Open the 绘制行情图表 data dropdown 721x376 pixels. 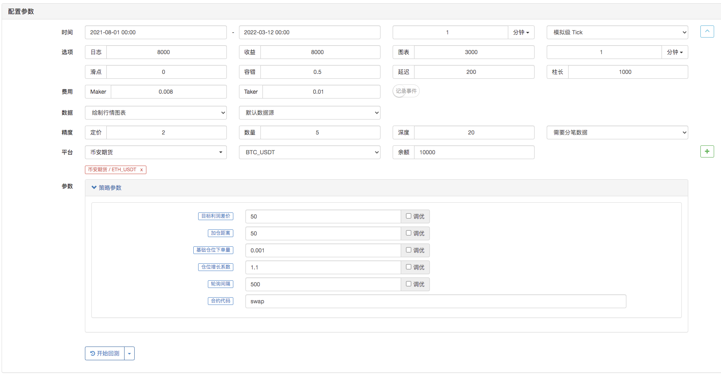click(x=156, y=113)
